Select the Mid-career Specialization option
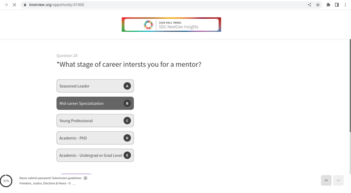This screenshot has width=351, height=193. click(x=95, y=103)
